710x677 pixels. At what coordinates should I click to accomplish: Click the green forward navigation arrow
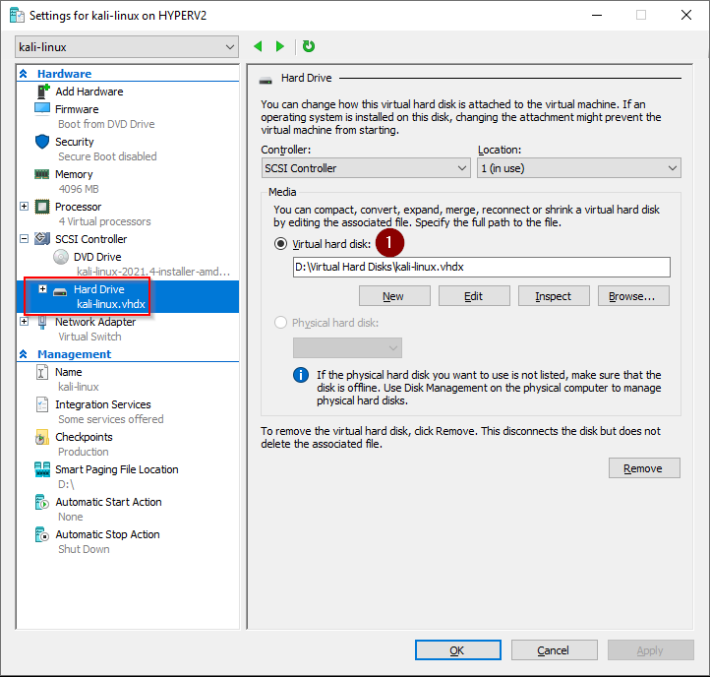coord(280,46)
